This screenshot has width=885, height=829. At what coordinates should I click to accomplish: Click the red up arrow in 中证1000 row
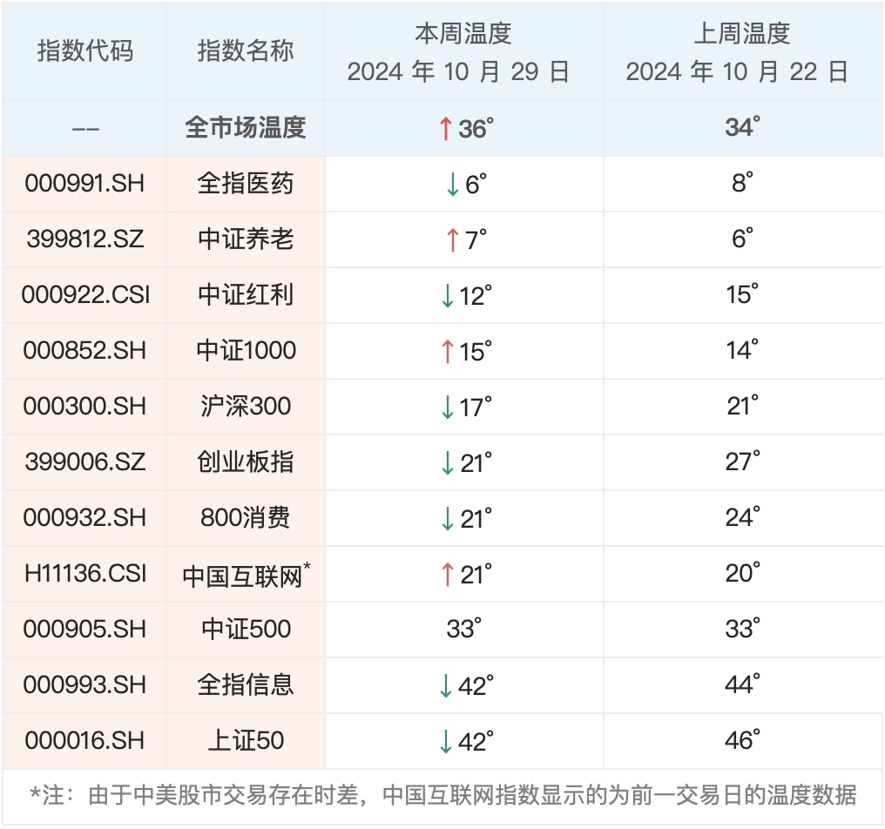point(447,351)
